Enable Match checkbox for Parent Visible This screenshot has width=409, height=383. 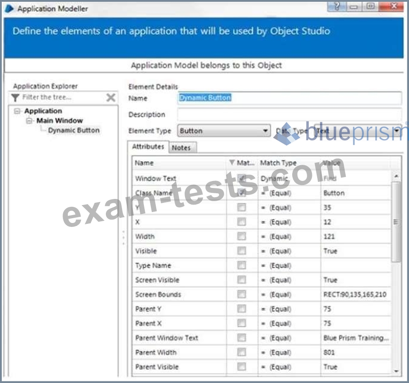241,366
